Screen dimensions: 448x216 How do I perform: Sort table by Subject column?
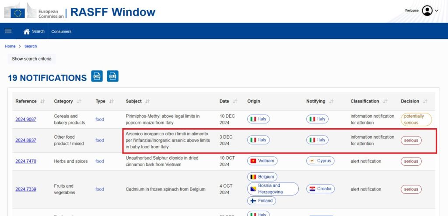tap(147, 101)
